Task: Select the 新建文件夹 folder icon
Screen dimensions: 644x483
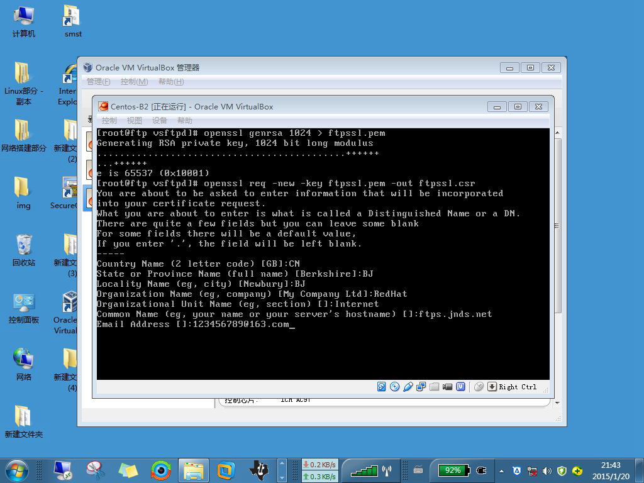Action: pos(23,421)
